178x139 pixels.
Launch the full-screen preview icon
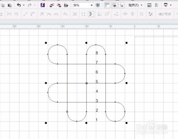pos(98,5)
